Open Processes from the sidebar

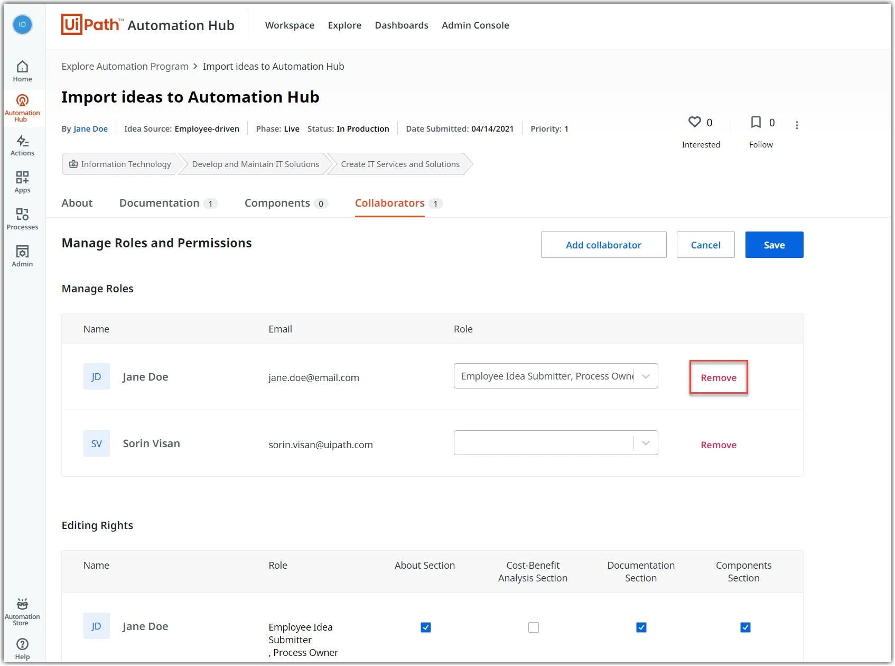22,219
